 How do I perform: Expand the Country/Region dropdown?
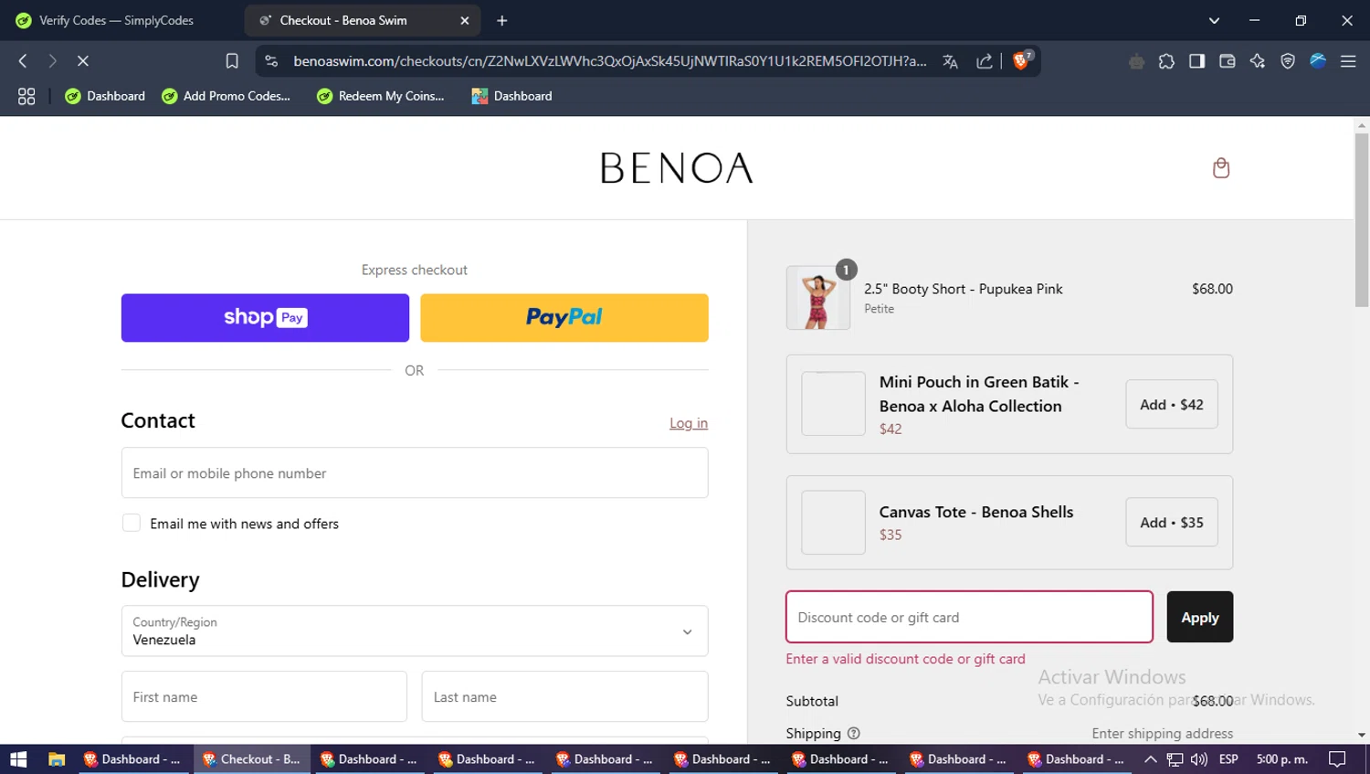414,631
